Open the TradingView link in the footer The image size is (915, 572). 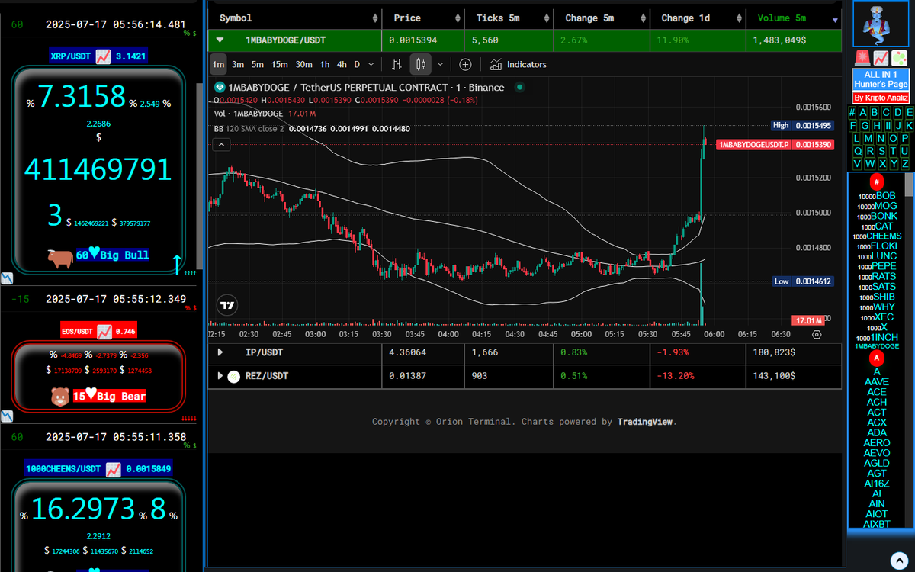coord(644,422)
